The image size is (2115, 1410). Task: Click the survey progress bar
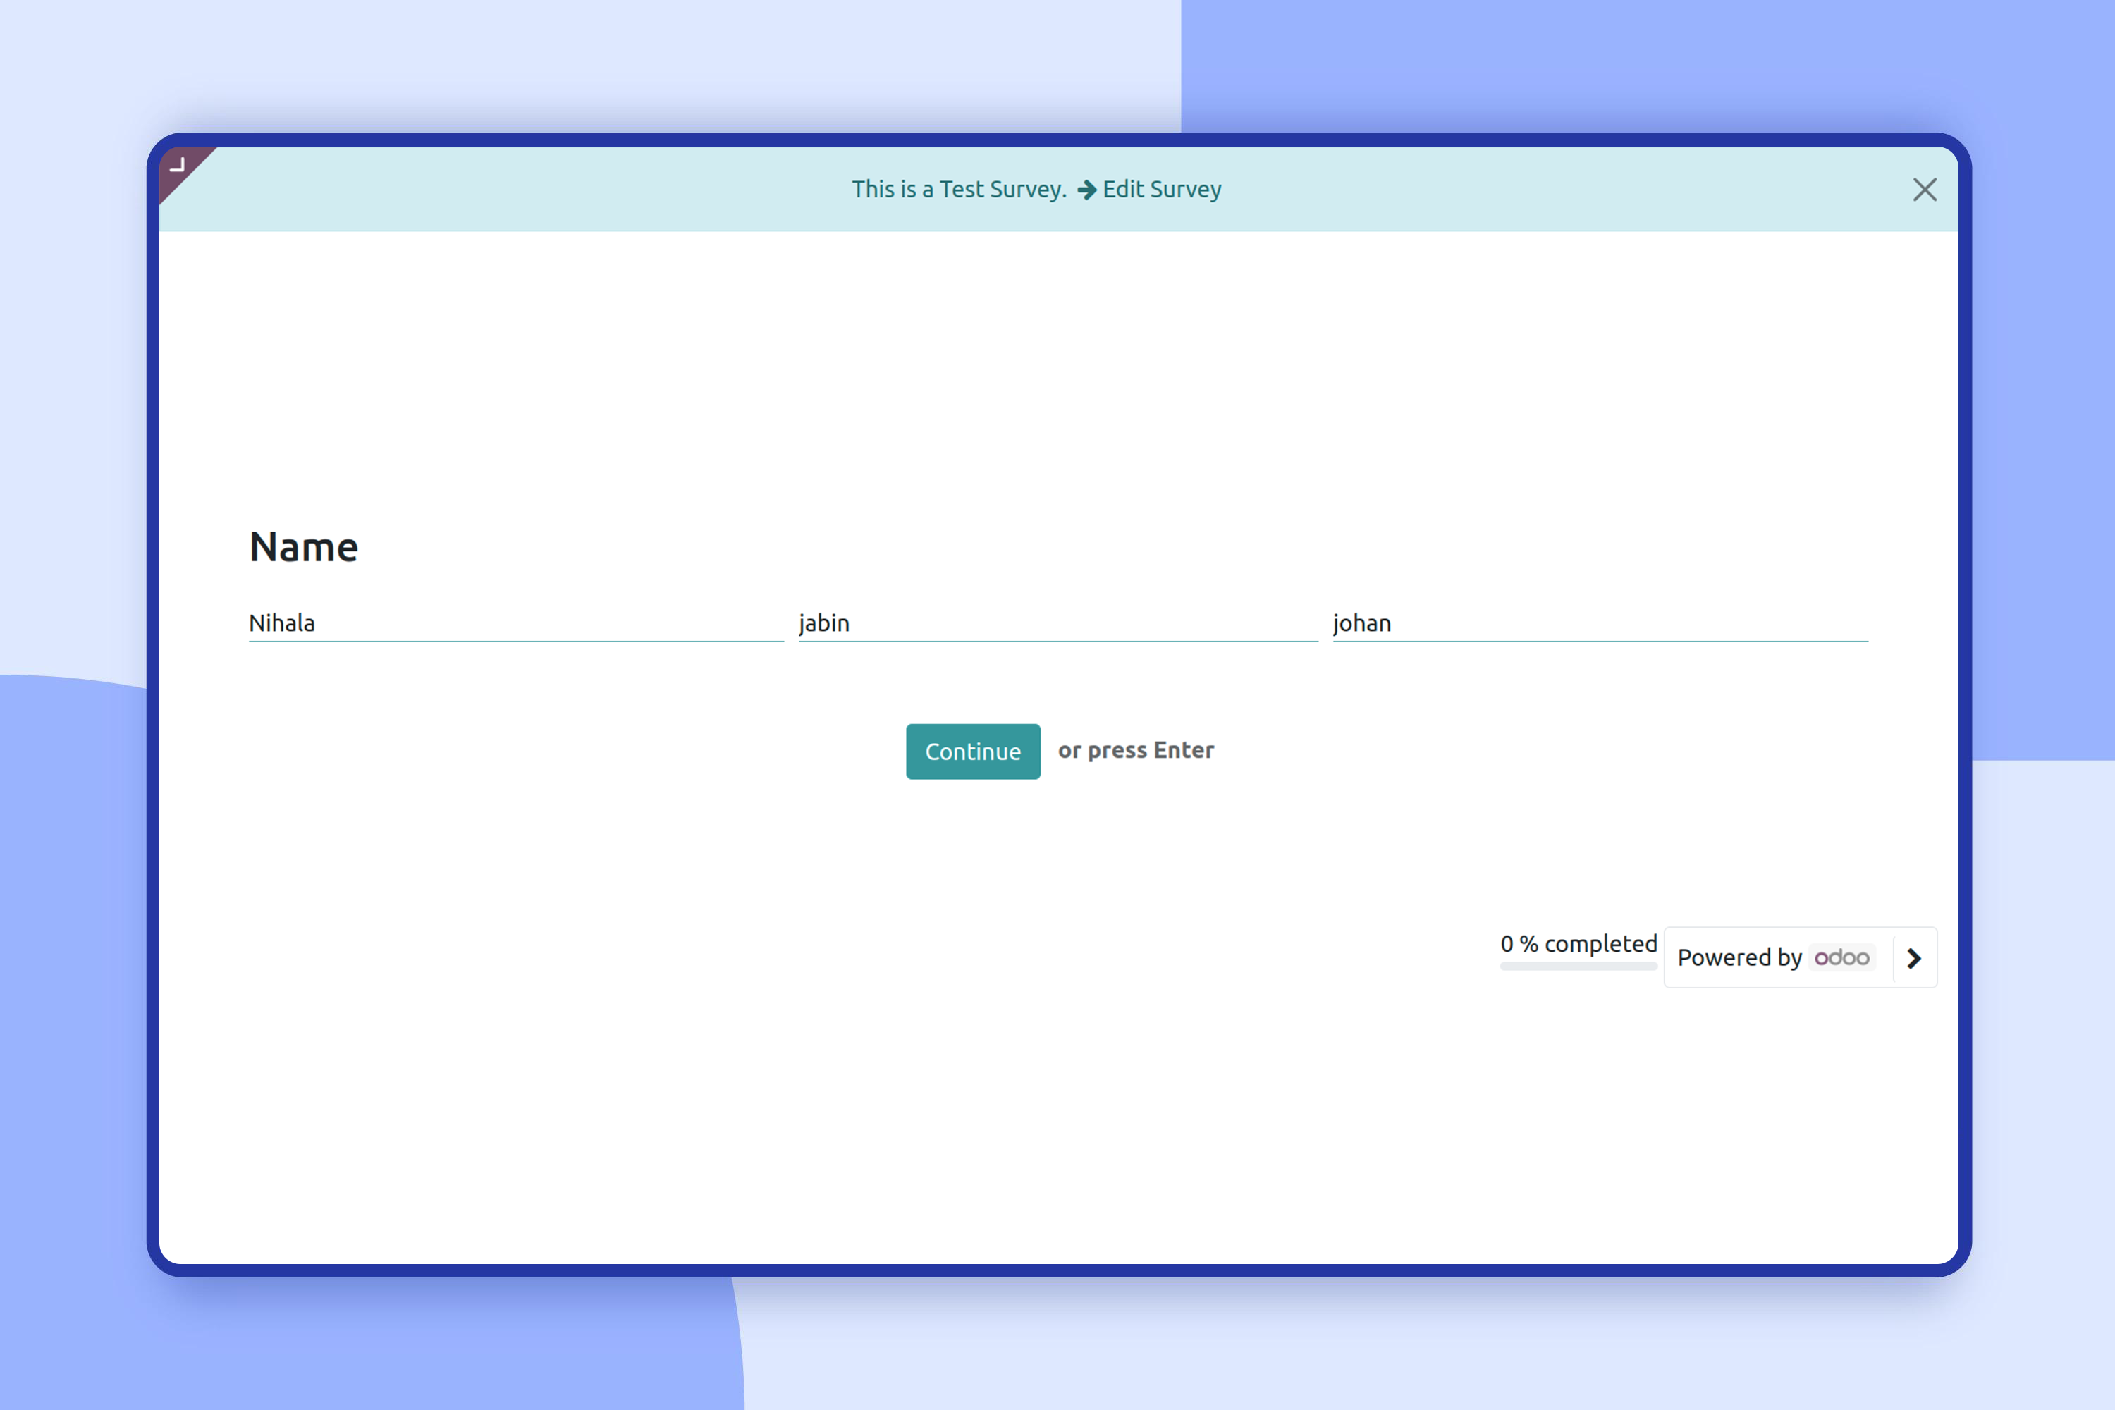click(1578, 967)
